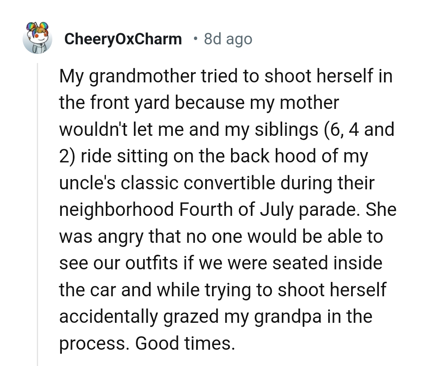Click the first line of the comment
428x366 pixels.
pos(226,76)
